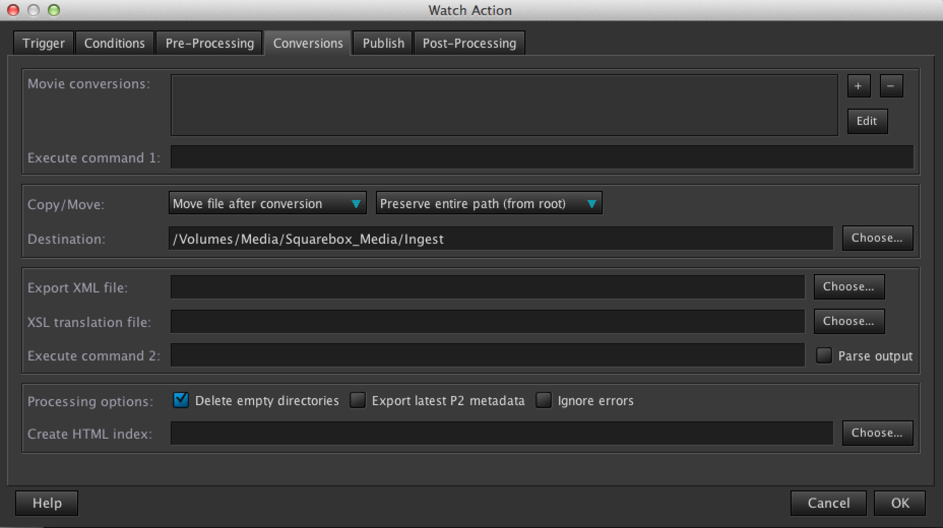Click the Execute command 1 field
The height and width of the screenshot is (528, 943).
coord(541,157)
